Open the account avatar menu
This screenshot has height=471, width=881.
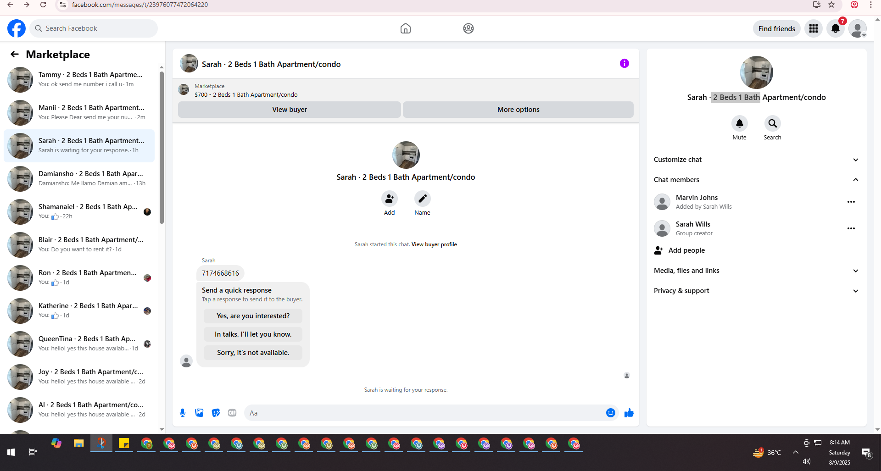coord(858,28)
